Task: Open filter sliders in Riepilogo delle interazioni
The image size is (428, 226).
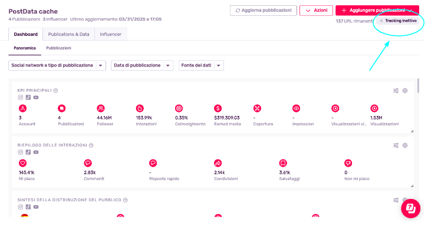Action: tap(396, 145)
